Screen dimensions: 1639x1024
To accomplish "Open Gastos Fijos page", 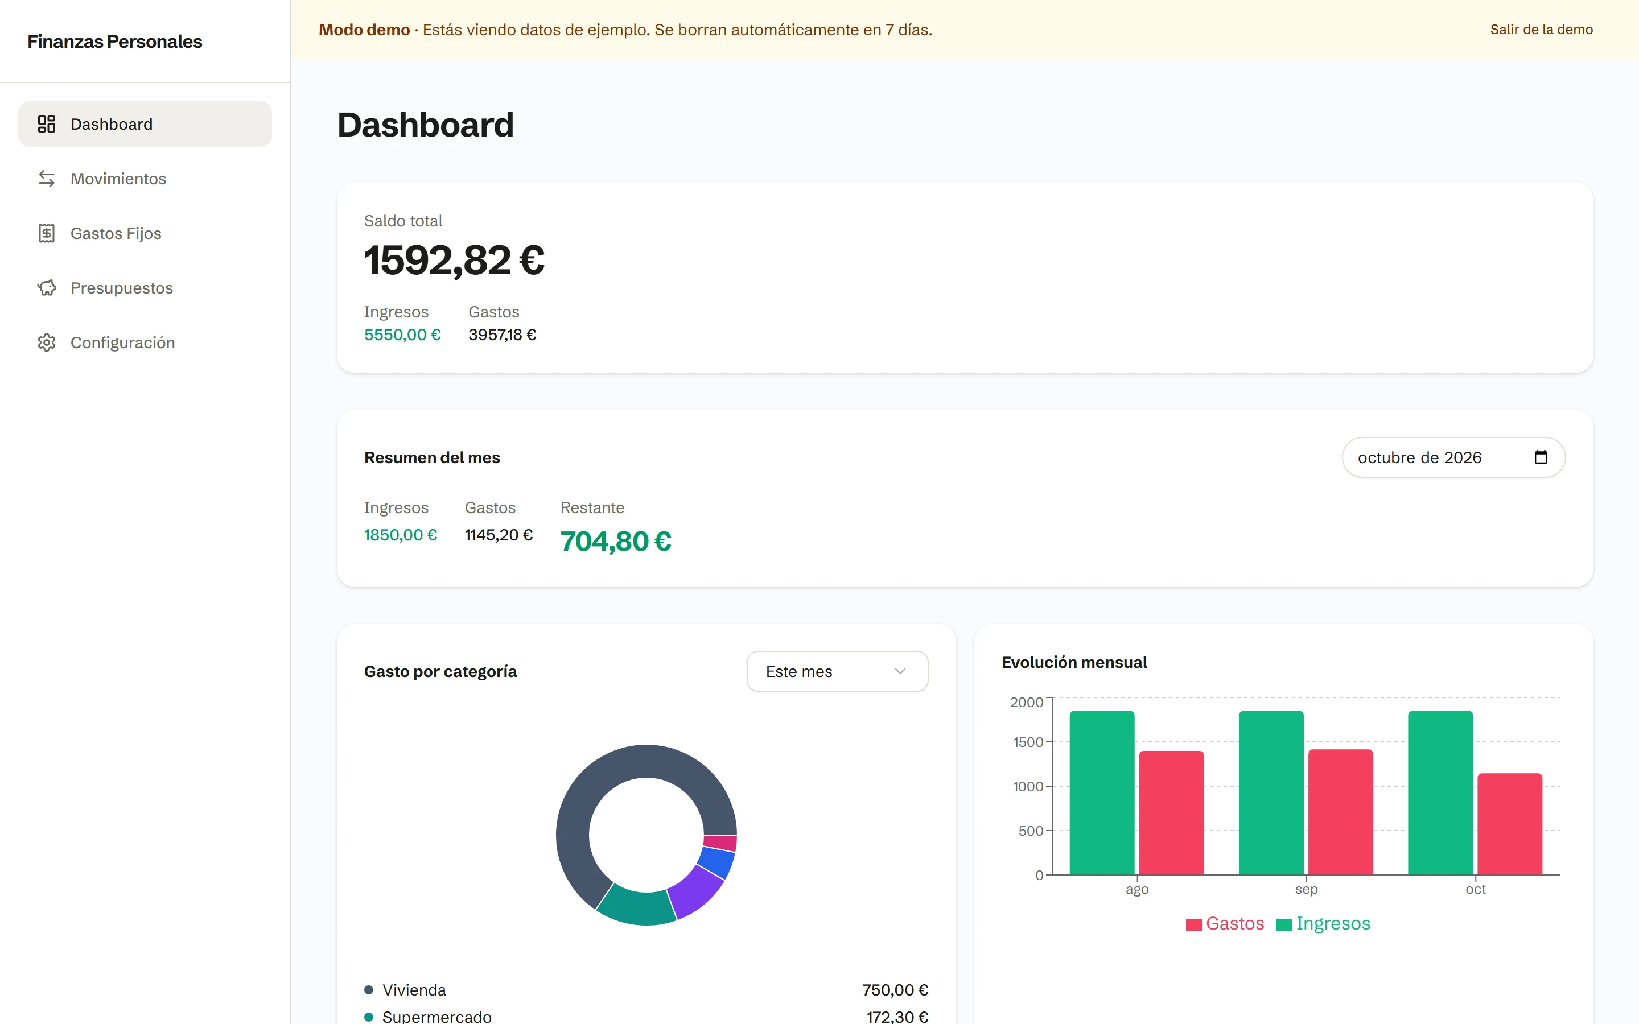I will 145,233.
